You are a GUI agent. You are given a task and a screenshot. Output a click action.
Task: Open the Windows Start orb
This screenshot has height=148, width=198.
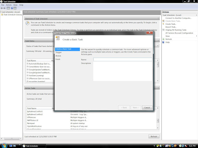(4, 146)
